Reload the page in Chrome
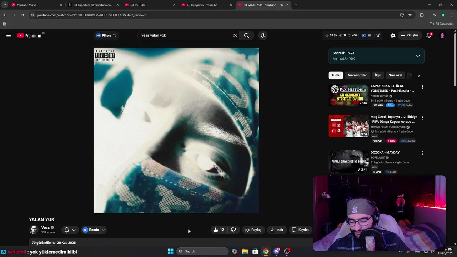This screenshot has width=457, height=257. point(22,15)
